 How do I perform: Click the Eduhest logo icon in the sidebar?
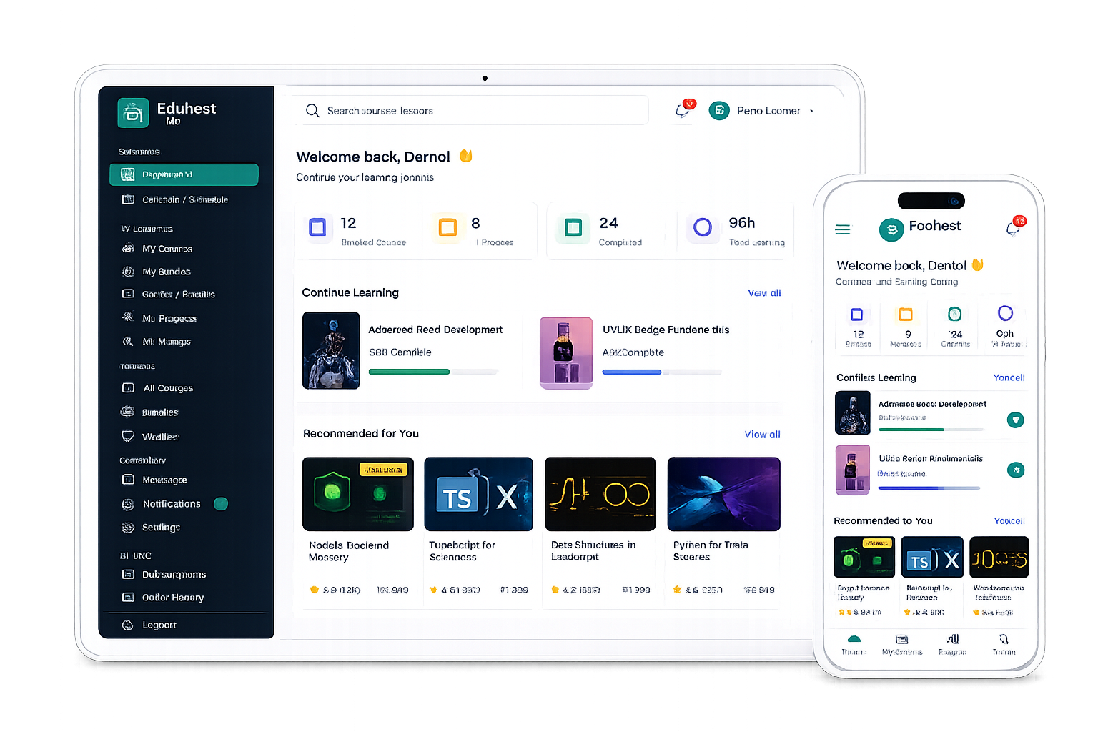133,113
